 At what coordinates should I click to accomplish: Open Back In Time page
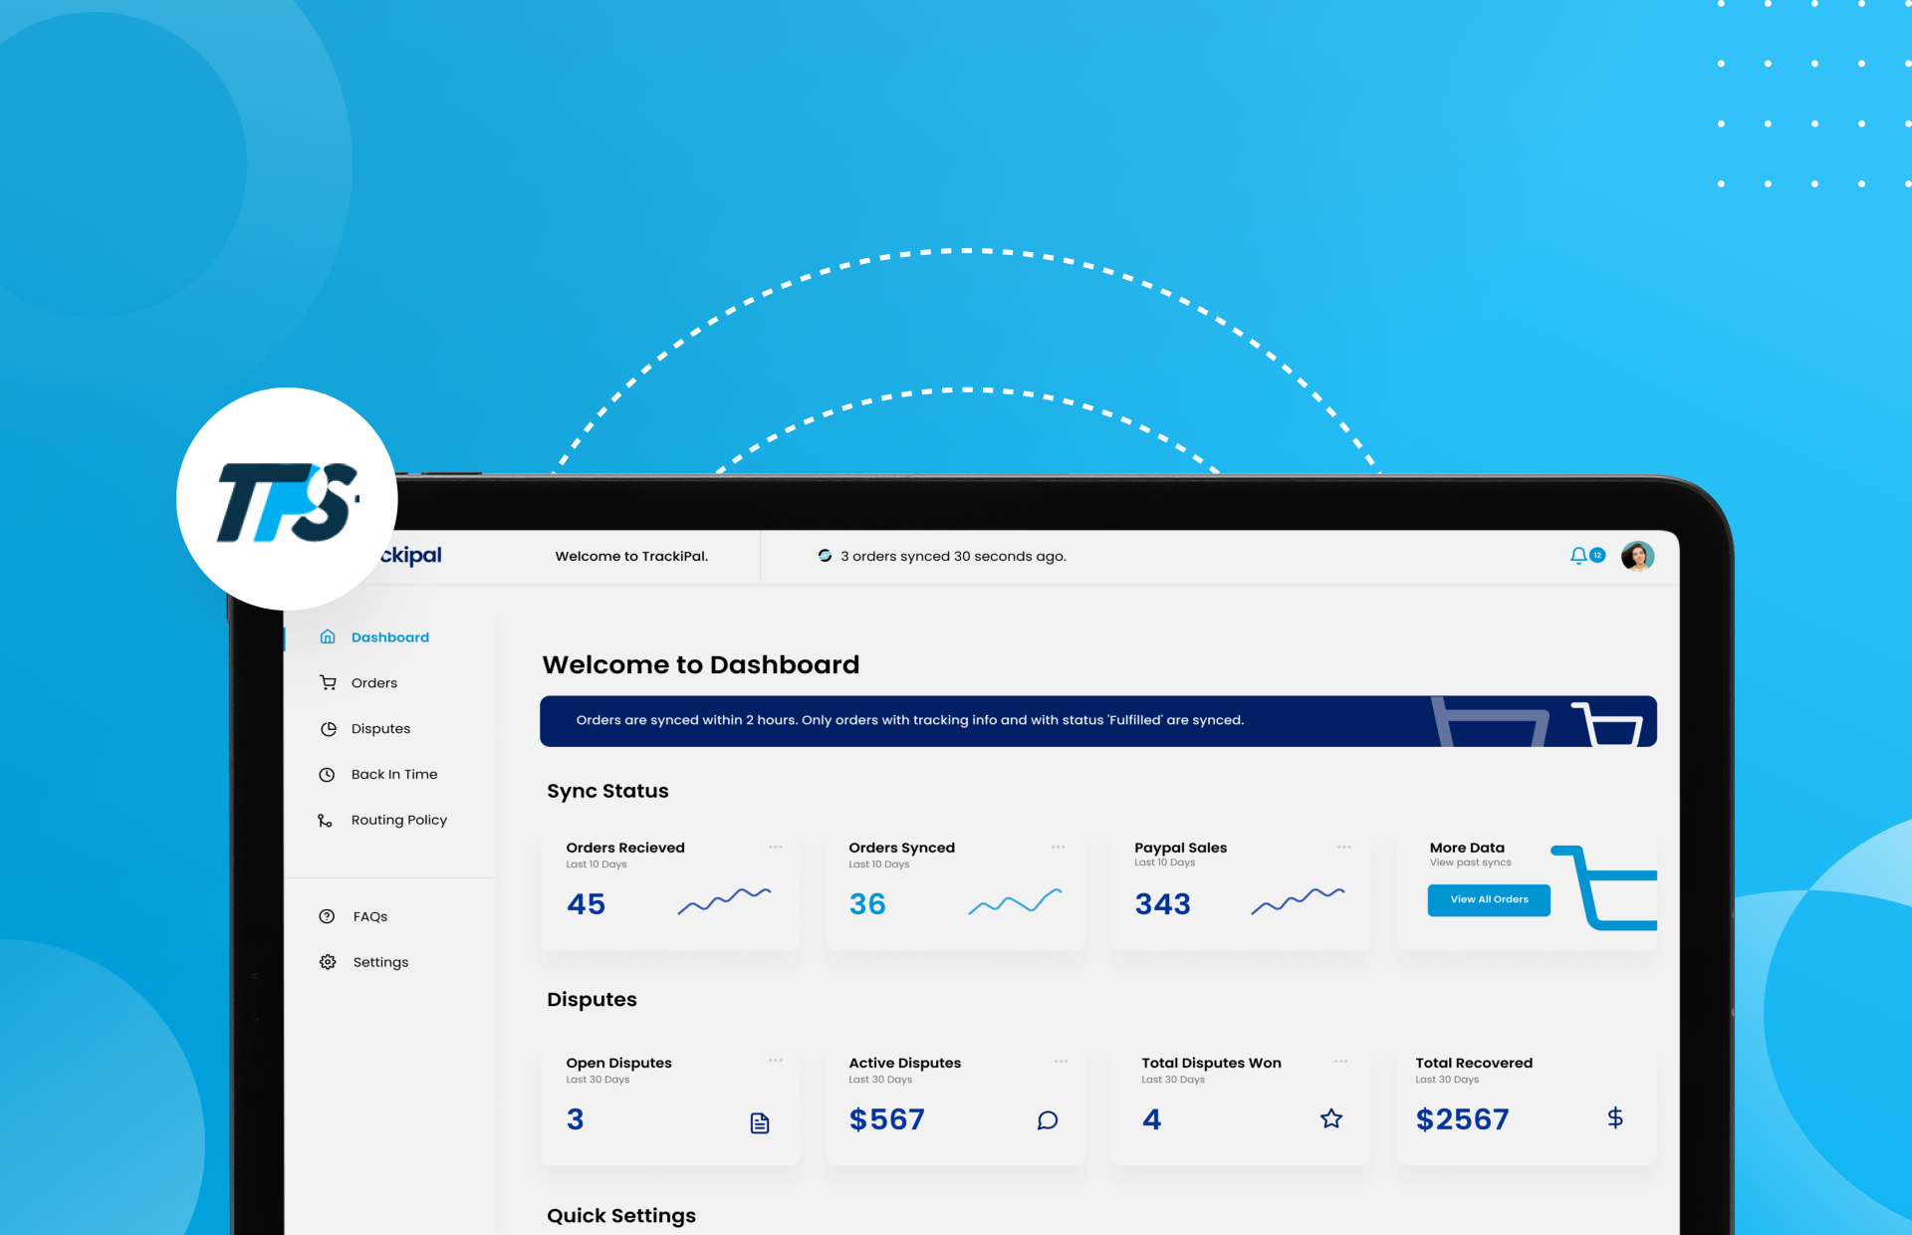394,775
